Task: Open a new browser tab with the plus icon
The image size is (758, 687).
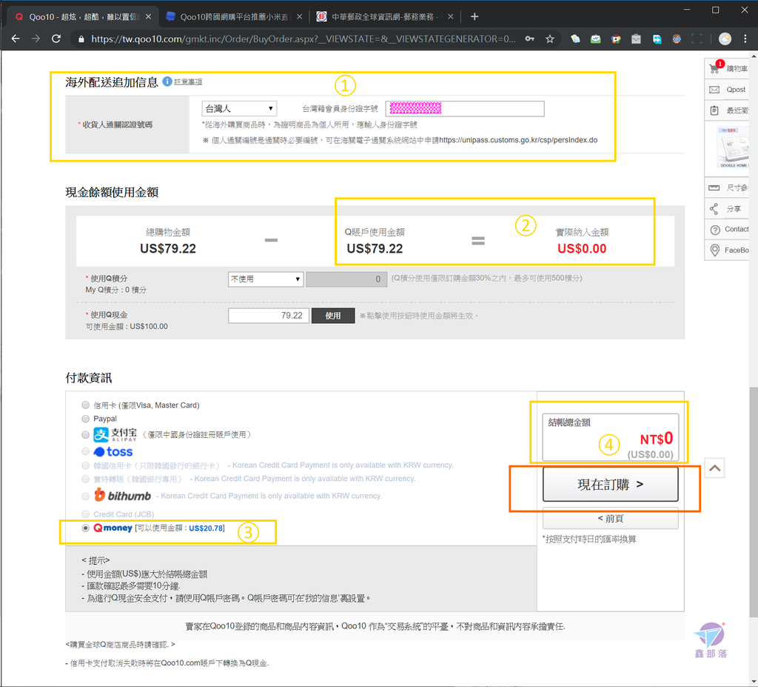Action: [x=474, y=16]
